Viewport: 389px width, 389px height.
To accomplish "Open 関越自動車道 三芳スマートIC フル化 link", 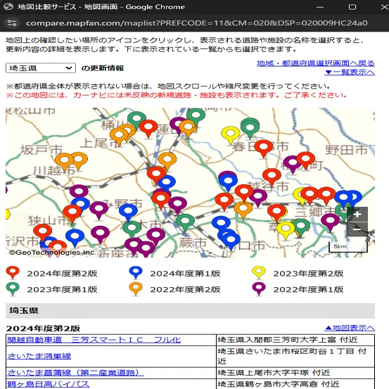I will (94, 340).
